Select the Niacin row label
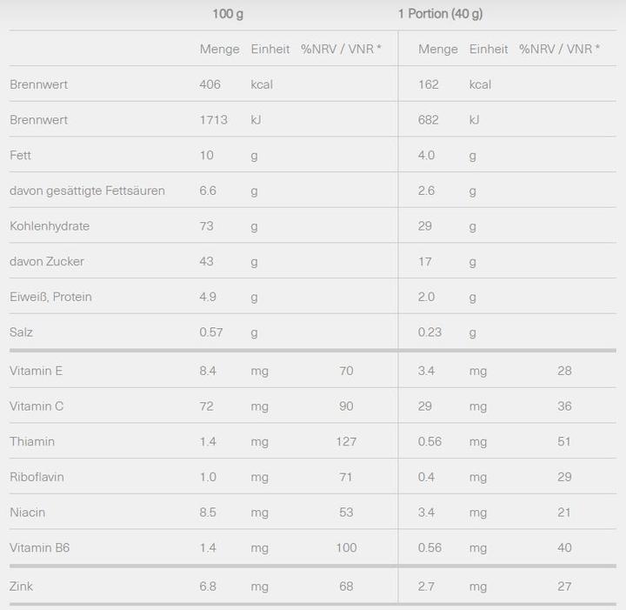626x610 pixels. pyautogui.click(x=28, y=513)
